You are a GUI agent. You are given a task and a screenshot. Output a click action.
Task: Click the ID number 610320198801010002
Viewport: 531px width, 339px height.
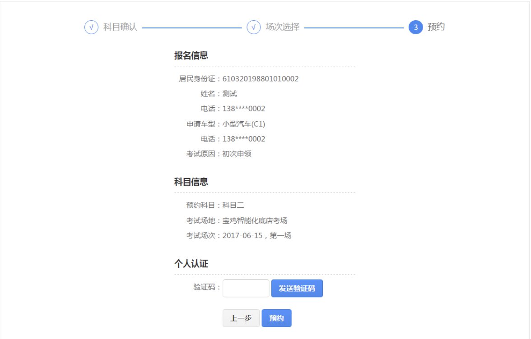coord(261,79)
